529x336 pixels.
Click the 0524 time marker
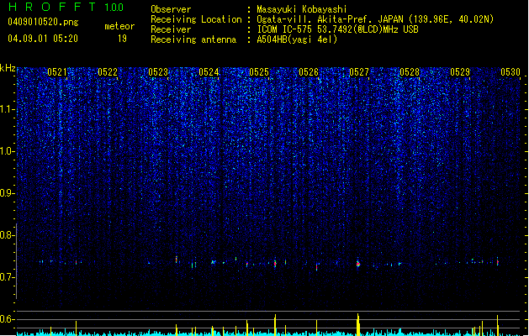(209, 72)
